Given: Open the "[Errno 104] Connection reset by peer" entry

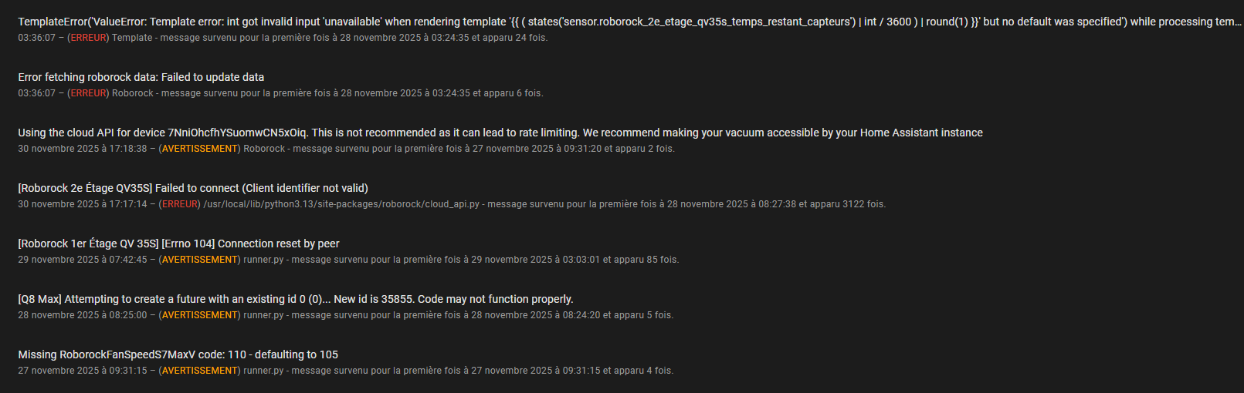Looking at the screenshot, I should pyautogui.click(x=178, y=244).
